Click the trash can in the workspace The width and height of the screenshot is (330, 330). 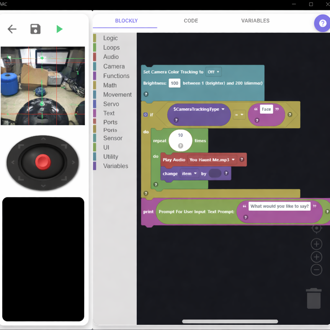(314, 298)
